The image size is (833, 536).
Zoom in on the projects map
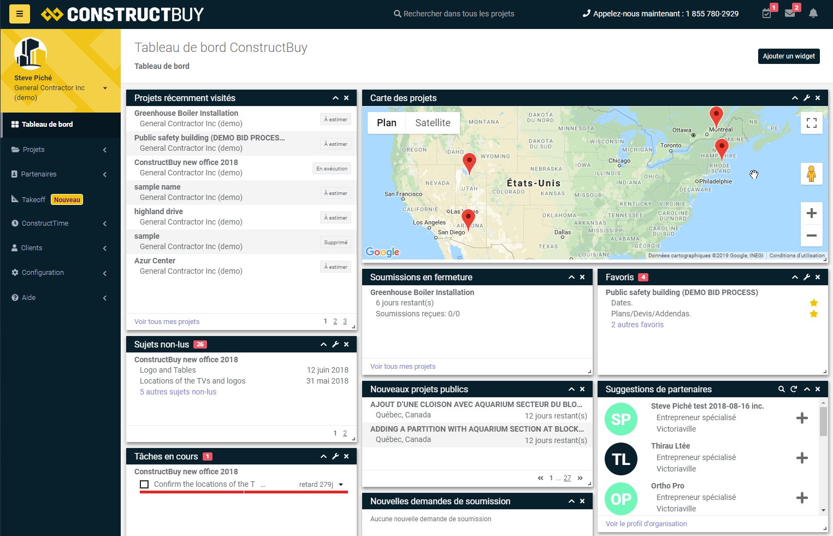(x=812, y=213)
